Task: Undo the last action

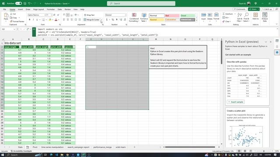Action: coord(29,3)
